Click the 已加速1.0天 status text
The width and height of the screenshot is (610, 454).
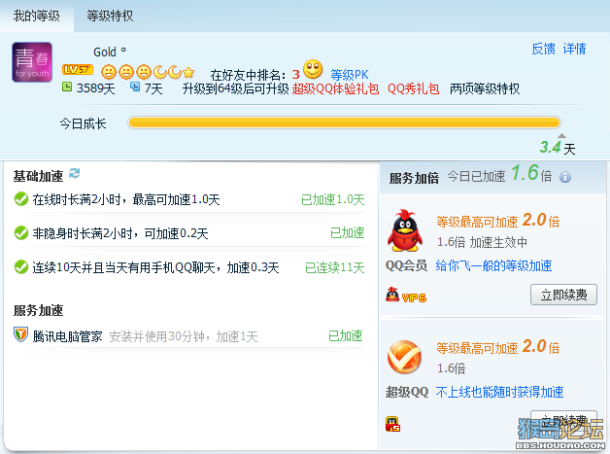click(x=332, y=199)
